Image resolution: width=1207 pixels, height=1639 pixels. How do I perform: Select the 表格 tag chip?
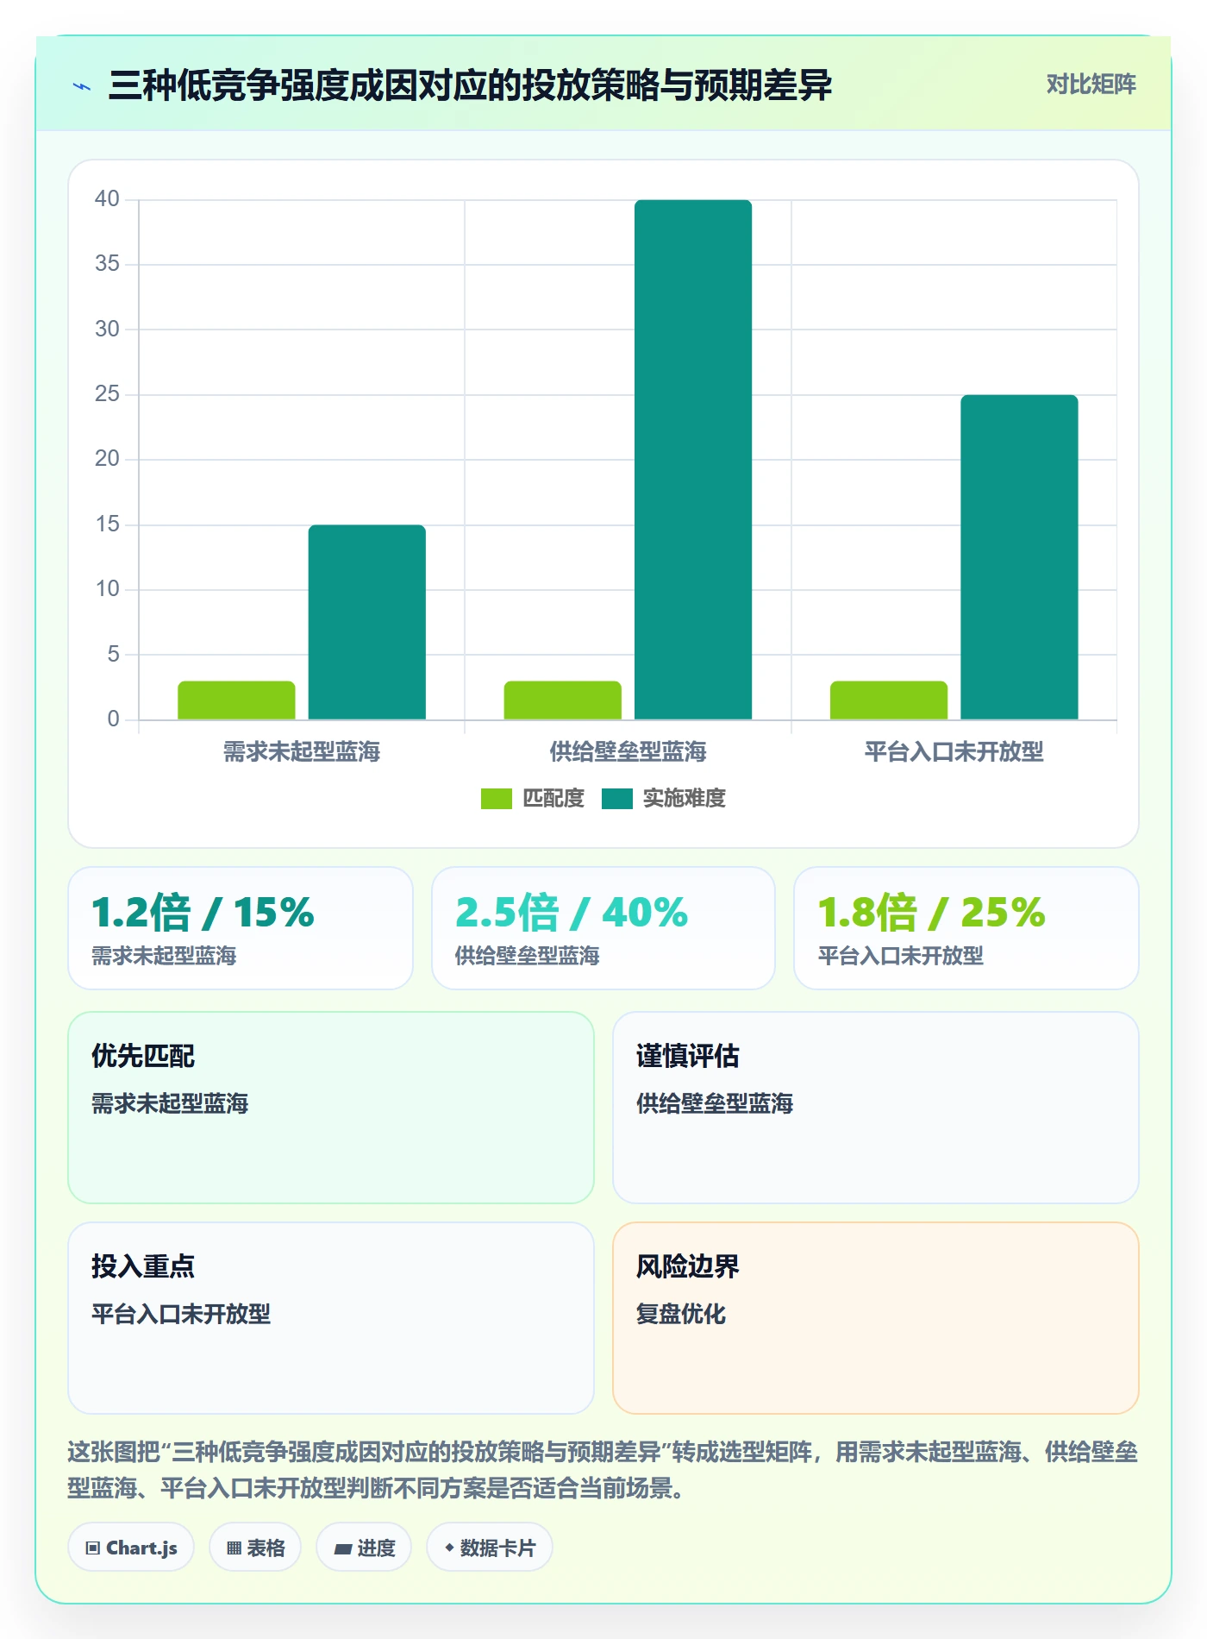(255, 1548)
